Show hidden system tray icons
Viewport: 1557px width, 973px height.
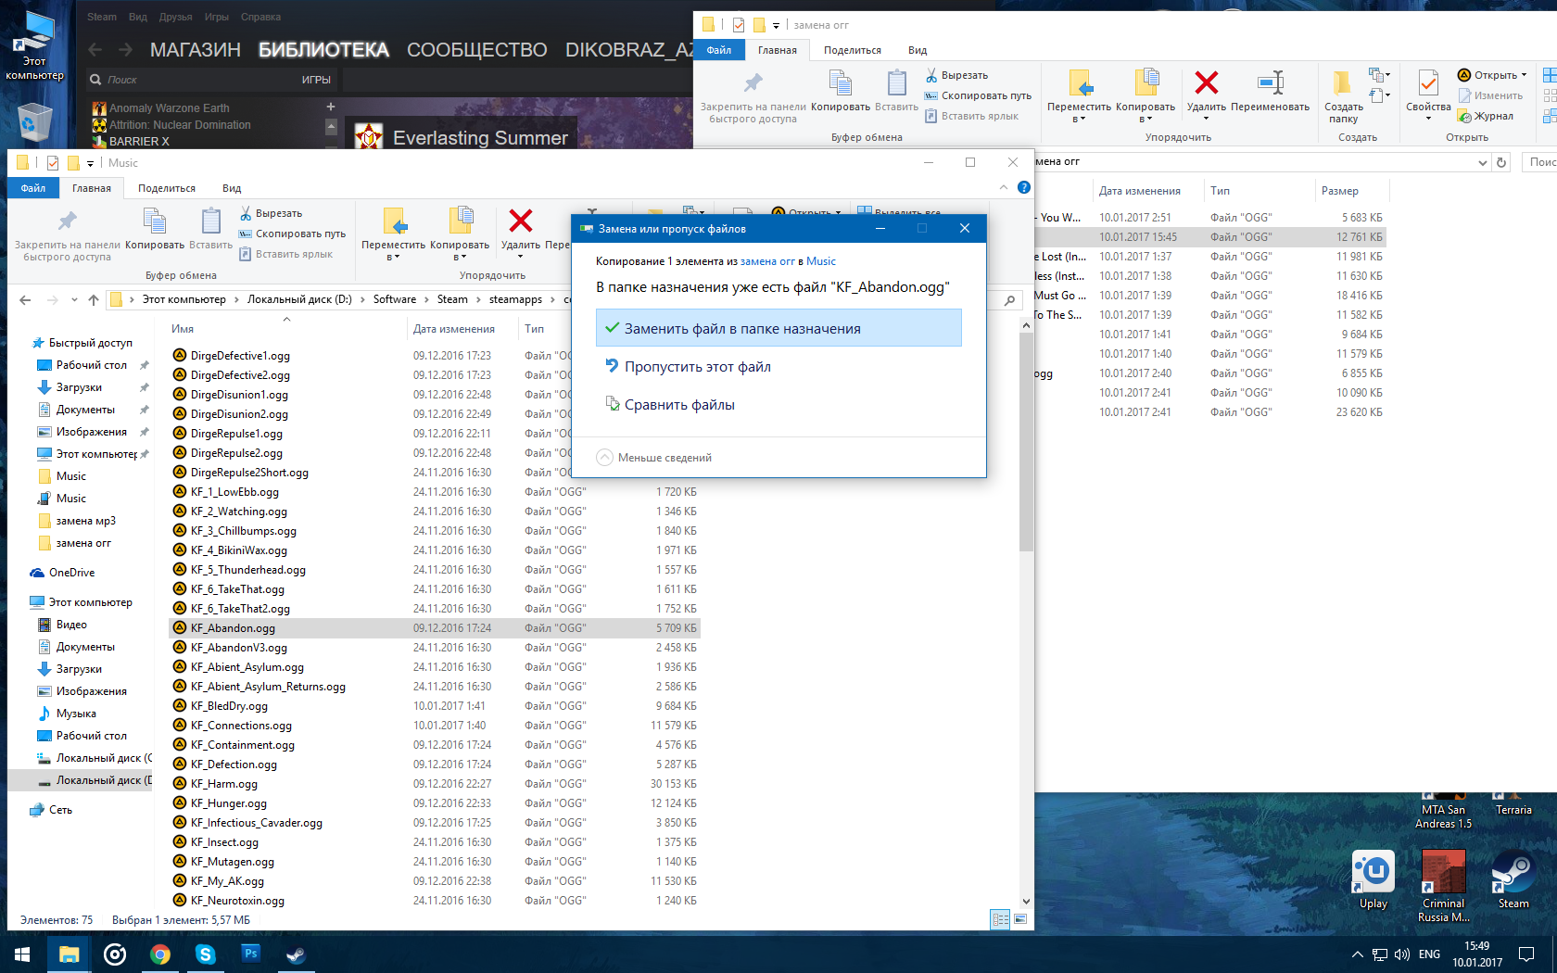[x=1358, y=954]
